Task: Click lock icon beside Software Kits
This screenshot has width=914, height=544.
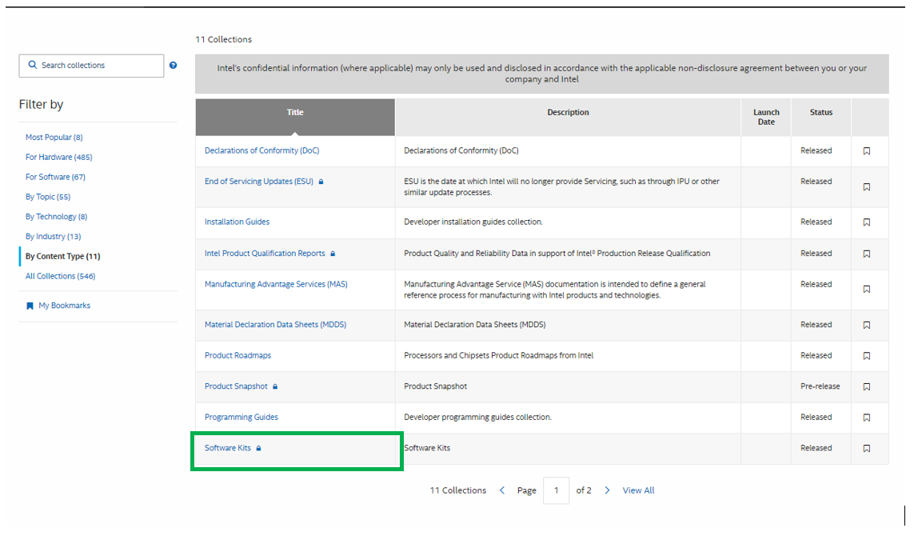Action: pyautogui.click(x=259, y=448)
